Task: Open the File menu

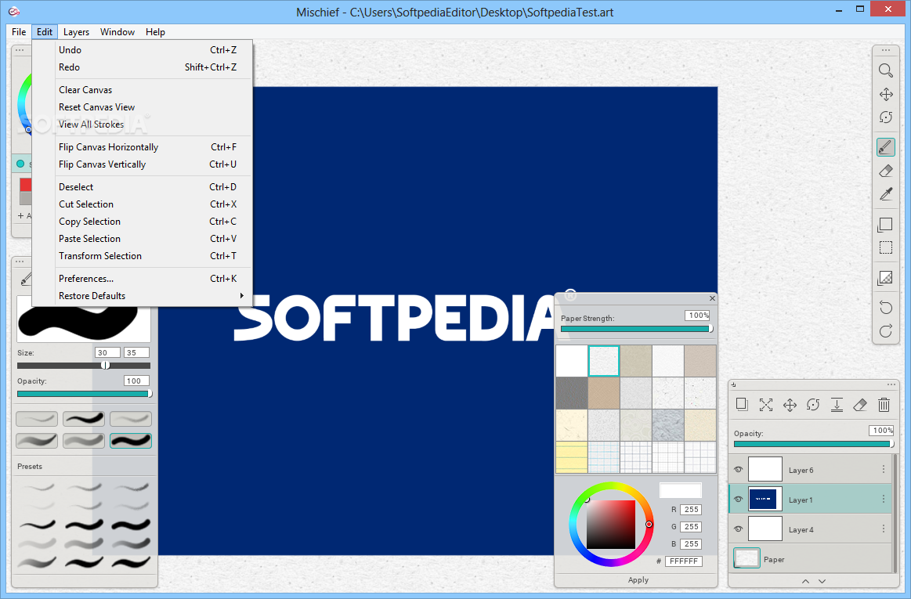Action: 19,32
